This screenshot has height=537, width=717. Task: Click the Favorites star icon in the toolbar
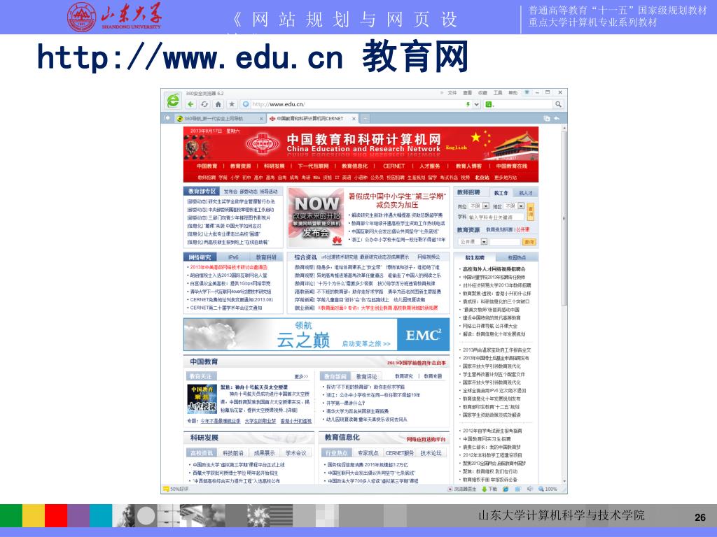click(x=232, y=104)
